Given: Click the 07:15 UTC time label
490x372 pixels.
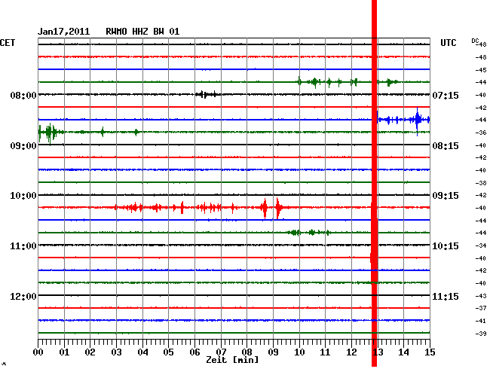Looking at the screenshot, I should (x=446, y=96).
